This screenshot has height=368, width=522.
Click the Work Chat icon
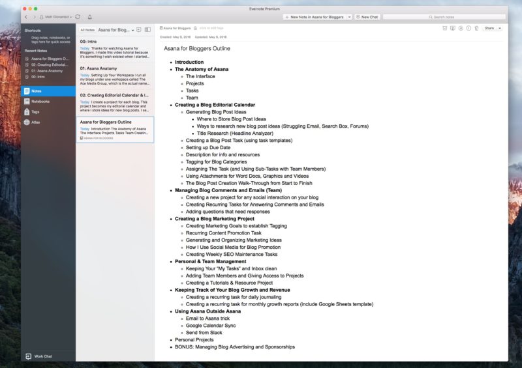[29, 356]
